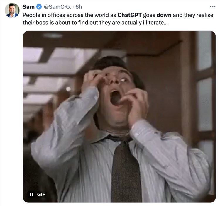This screenshot has height=206, width=220.
Task: Open the three-dot more options menu
Action: coord(212,7)
